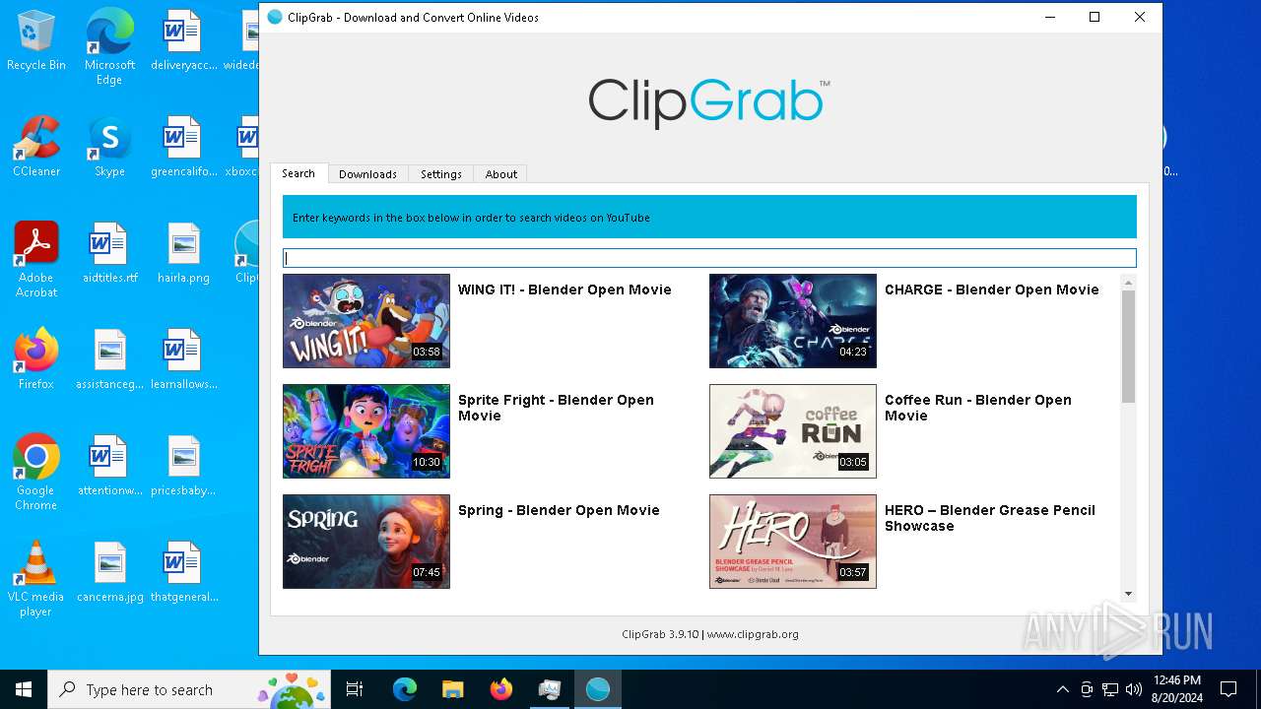Click the results list scrollbar thumb

point(1129,347)
